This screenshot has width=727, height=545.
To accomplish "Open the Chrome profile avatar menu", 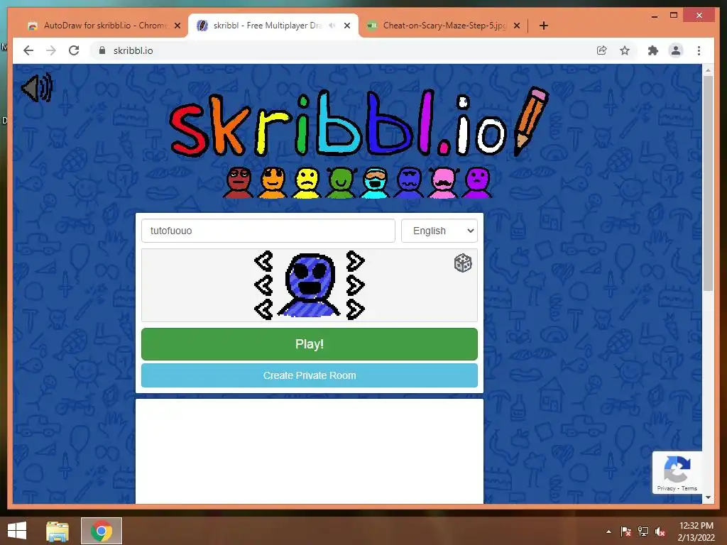I will [x=676, y=50].
